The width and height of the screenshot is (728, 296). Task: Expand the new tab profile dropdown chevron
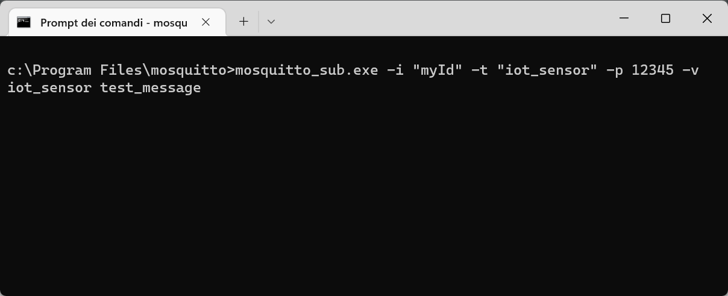click(271, 22)
